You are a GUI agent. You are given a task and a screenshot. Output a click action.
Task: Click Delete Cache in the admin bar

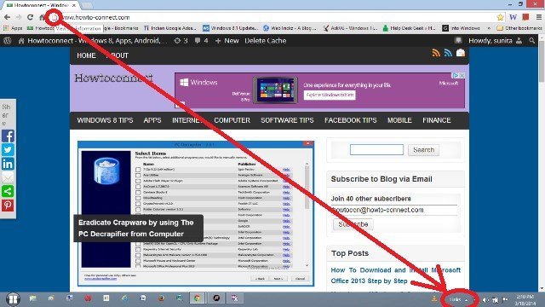coord(265,41)
